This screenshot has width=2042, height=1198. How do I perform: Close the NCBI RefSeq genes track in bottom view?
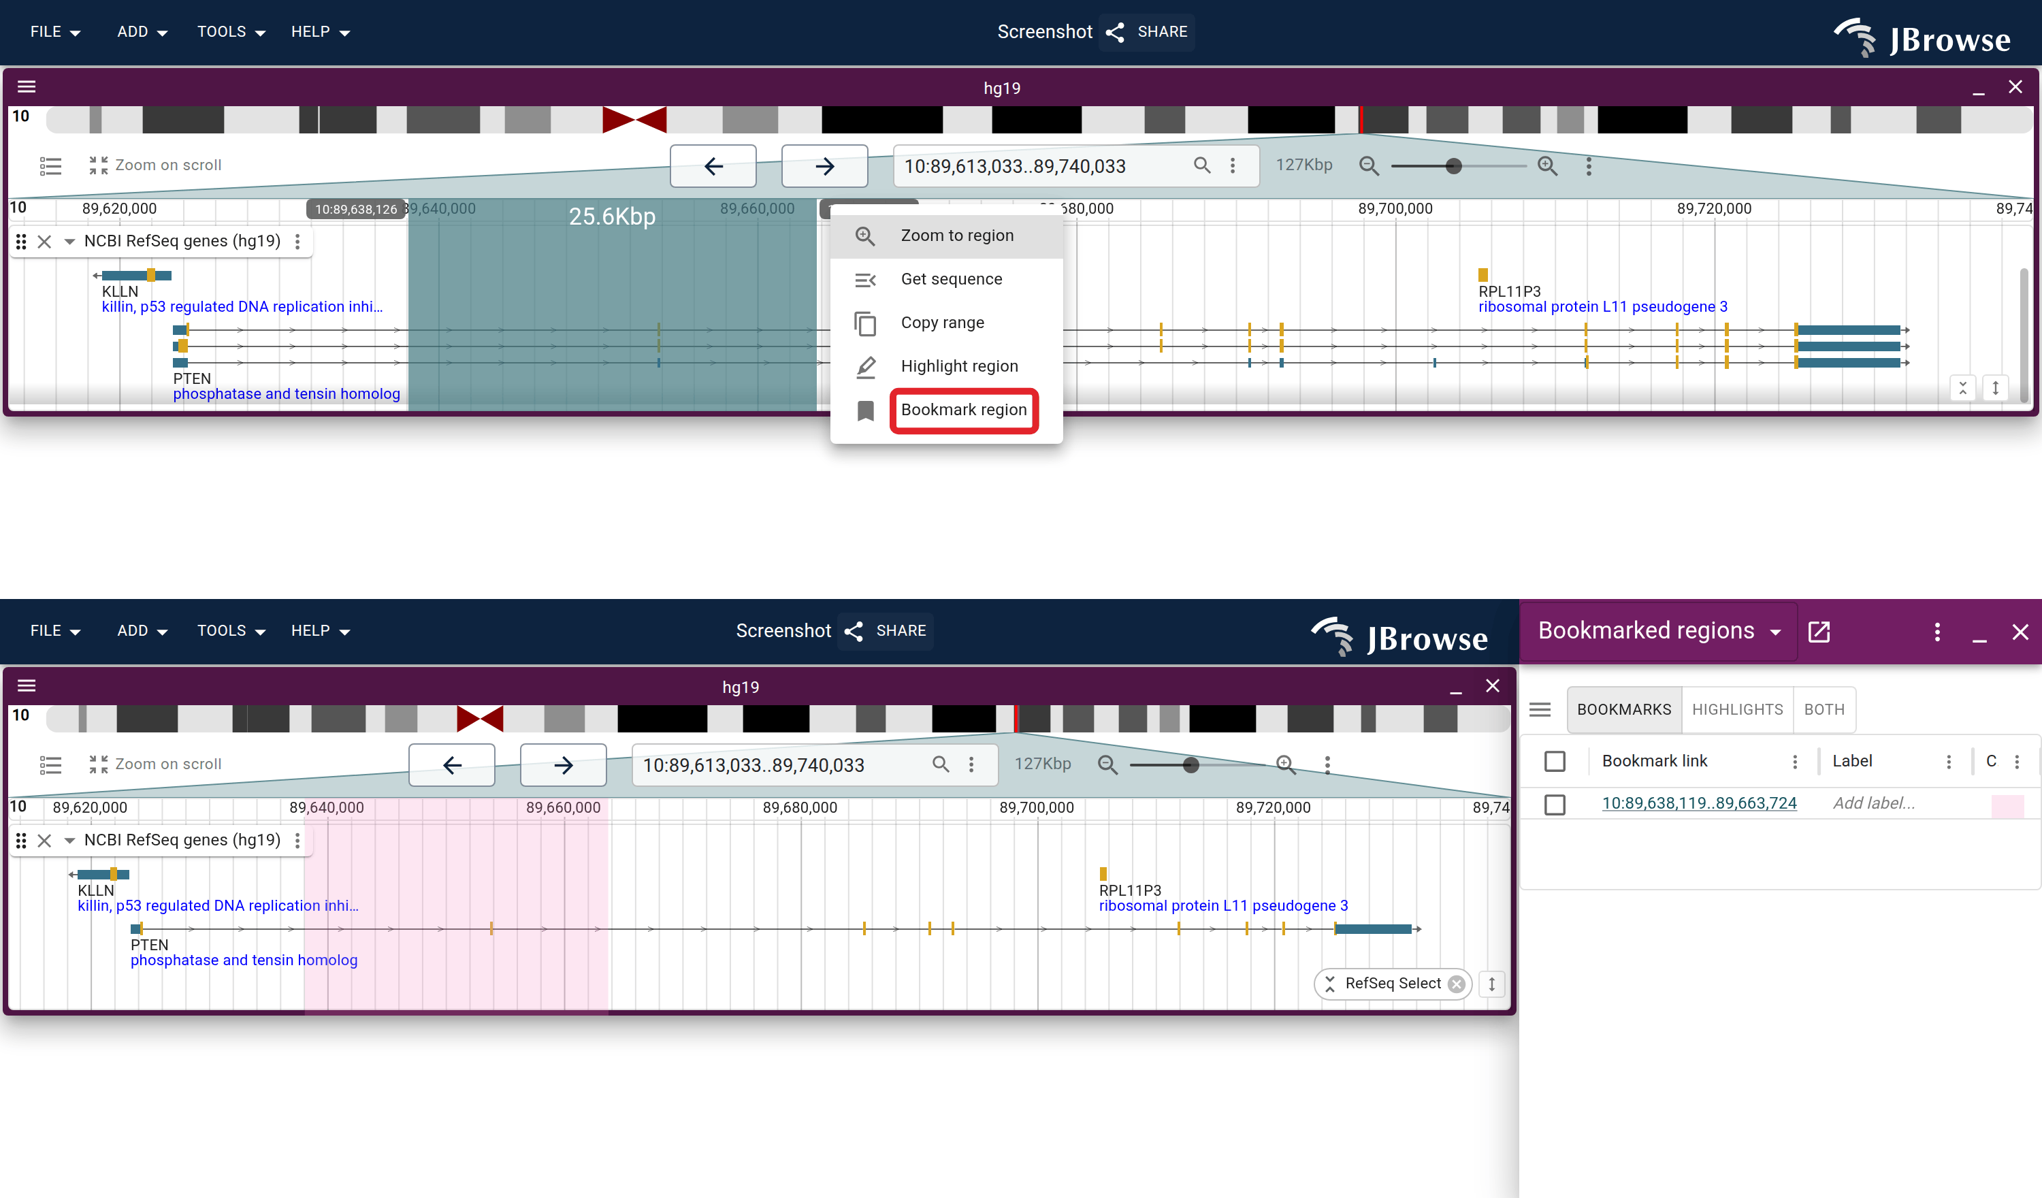(44, 841)
